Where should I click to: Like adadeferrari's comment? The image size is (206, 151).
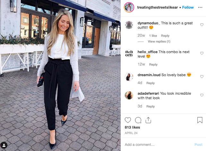pyautogui.click(x=202, y=95)
